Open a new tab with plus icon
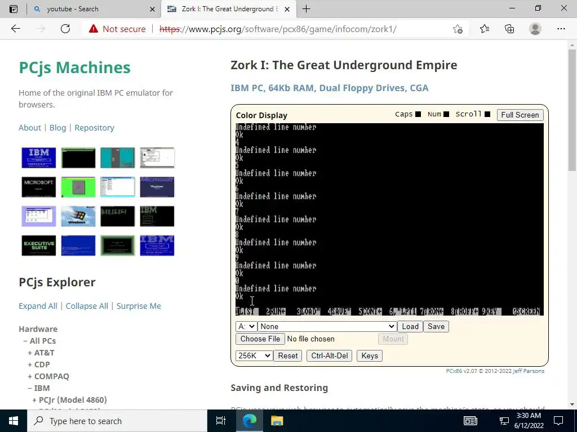Viewport: 577px width, 432px height. [x=306, y=9]
